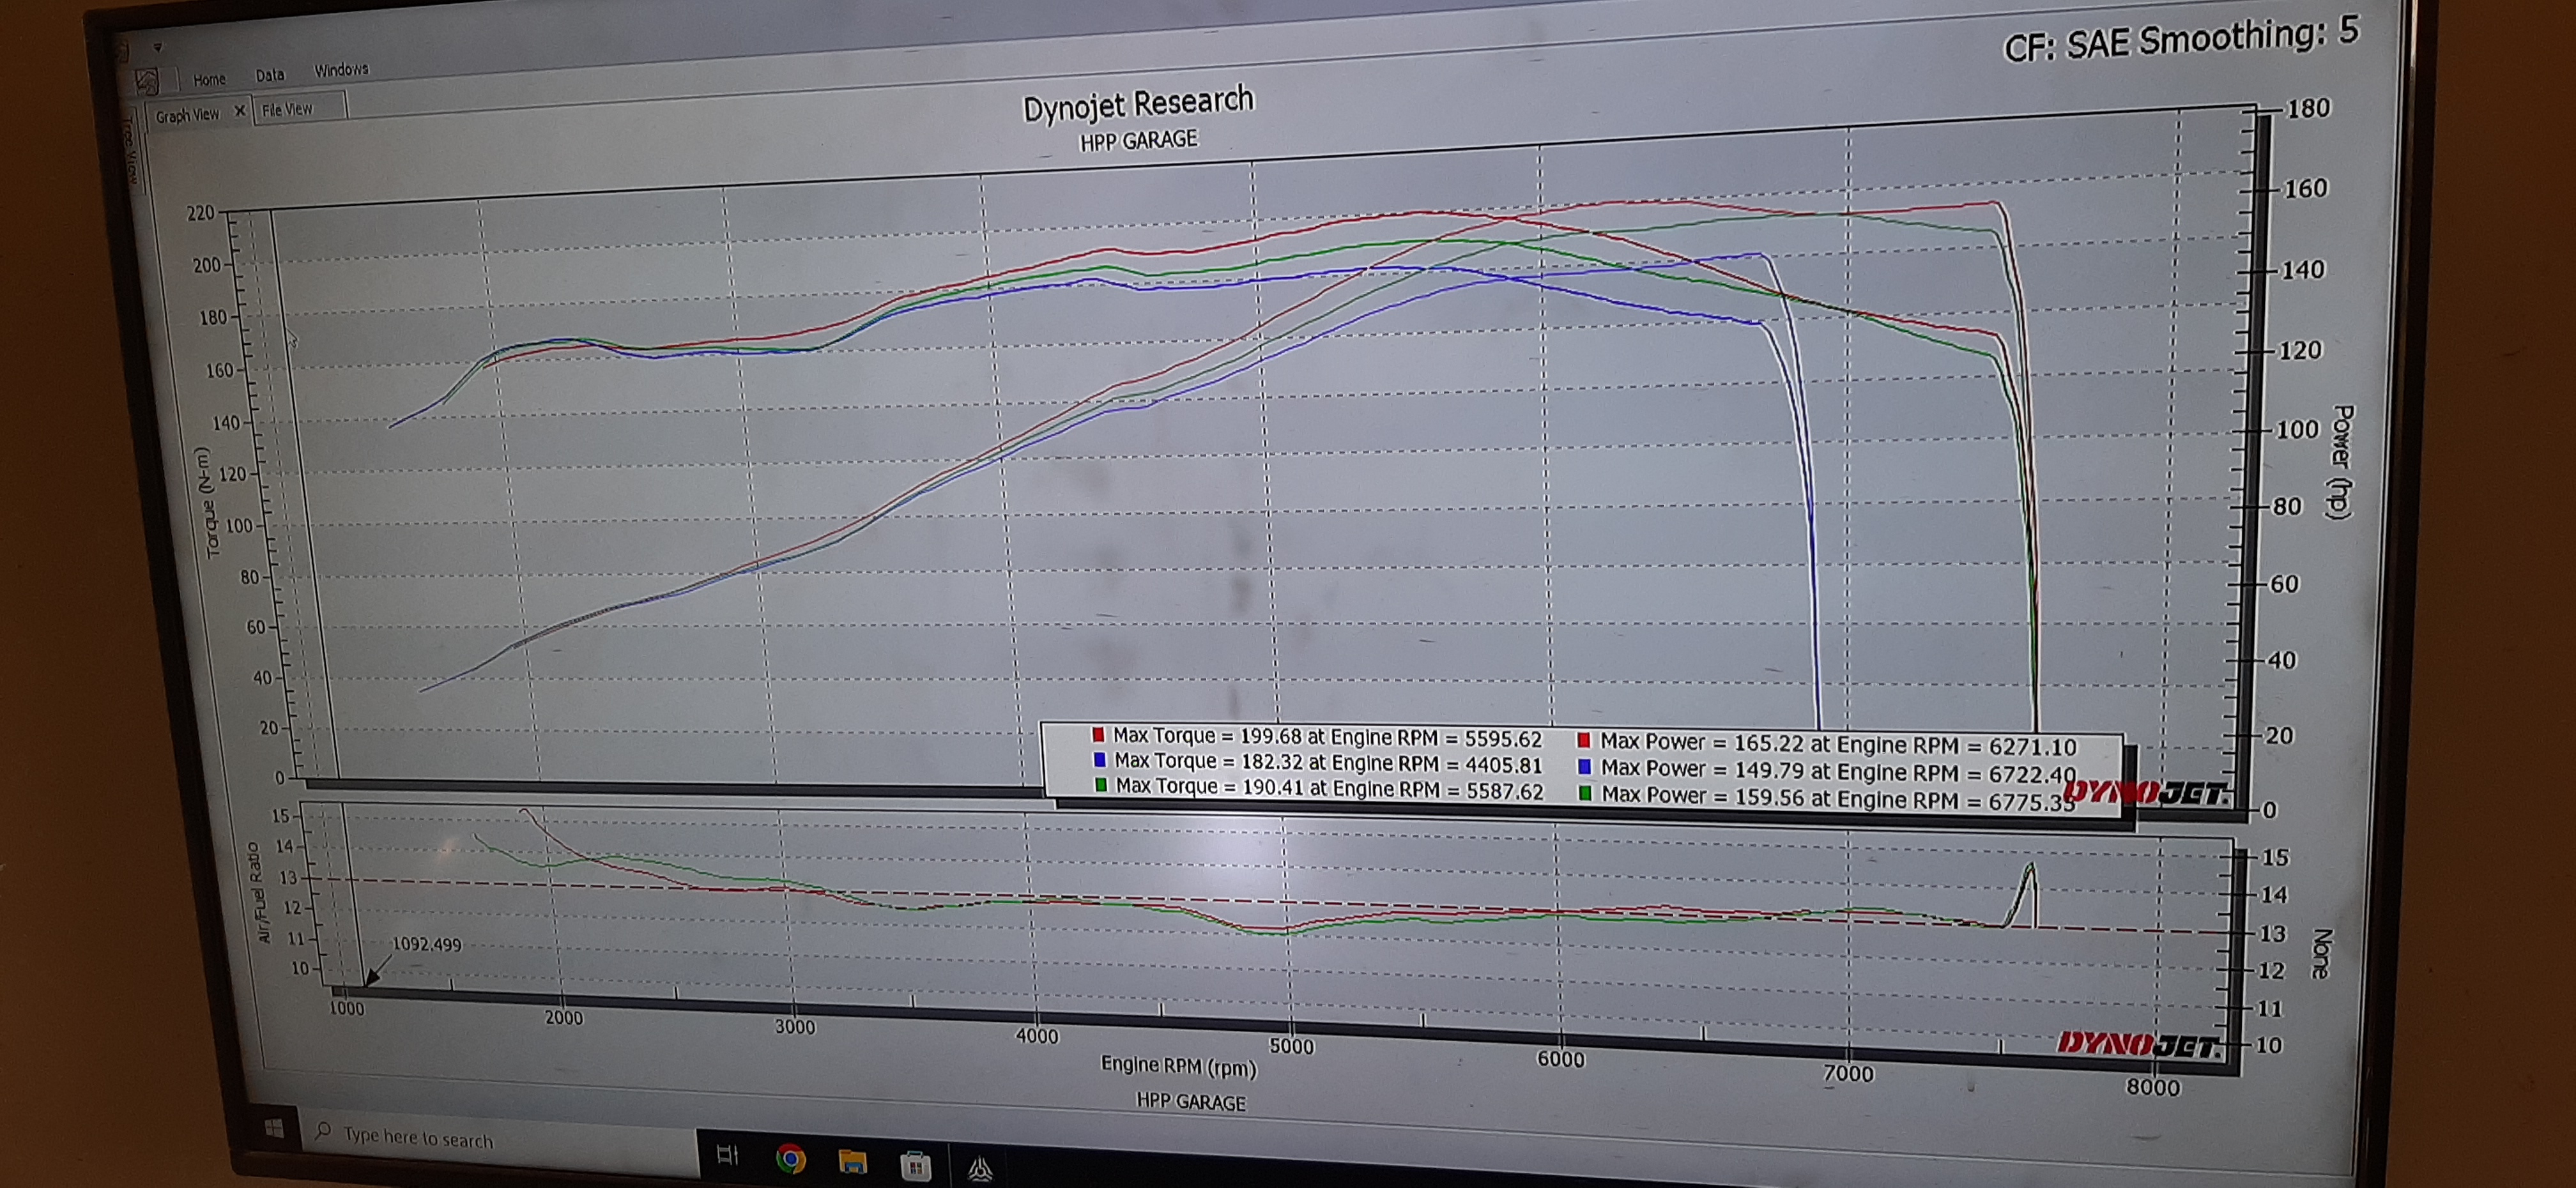Launch Google Chrome from the taskbar
The height and width of the screenshot is (1188, 2576).
[x=791, y=1159]
